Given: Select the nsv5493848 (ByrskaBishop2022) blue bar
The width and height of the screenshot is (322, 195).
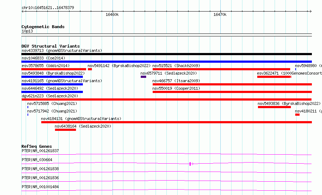Looking at the screenshot, I should (52, 77).
